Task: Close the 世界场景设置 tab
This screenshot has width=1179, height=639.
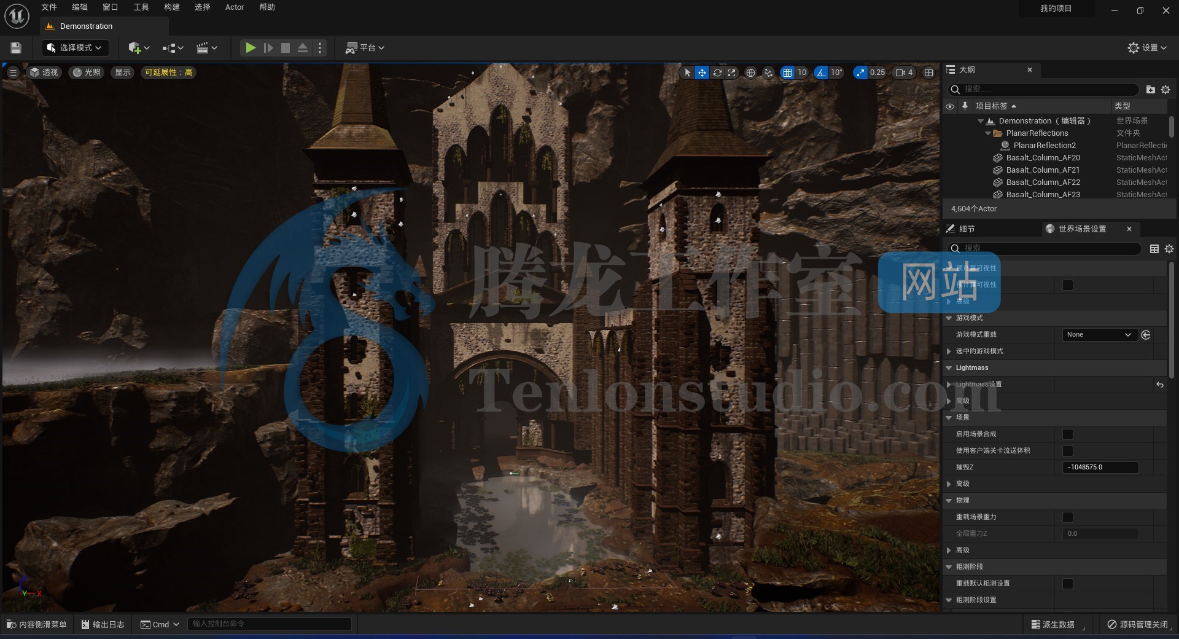Action: point(1129,229)
